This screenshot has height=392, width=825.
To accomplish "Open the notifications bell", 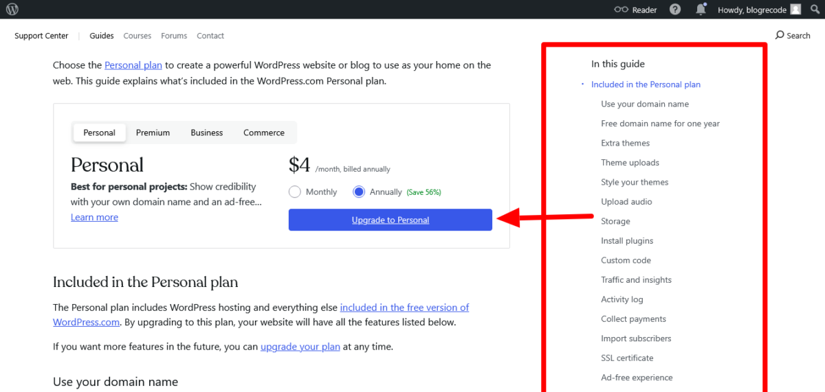I will click(701, 9).
